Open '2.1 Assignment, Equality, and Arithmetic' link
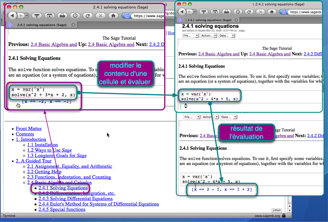328x222 pixels. 70,166
